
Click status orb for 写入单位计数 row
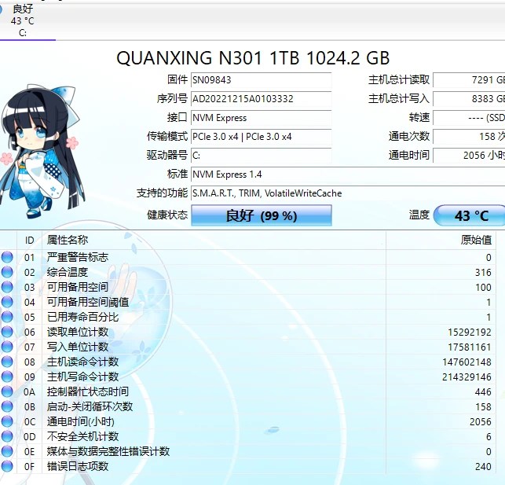7,347
